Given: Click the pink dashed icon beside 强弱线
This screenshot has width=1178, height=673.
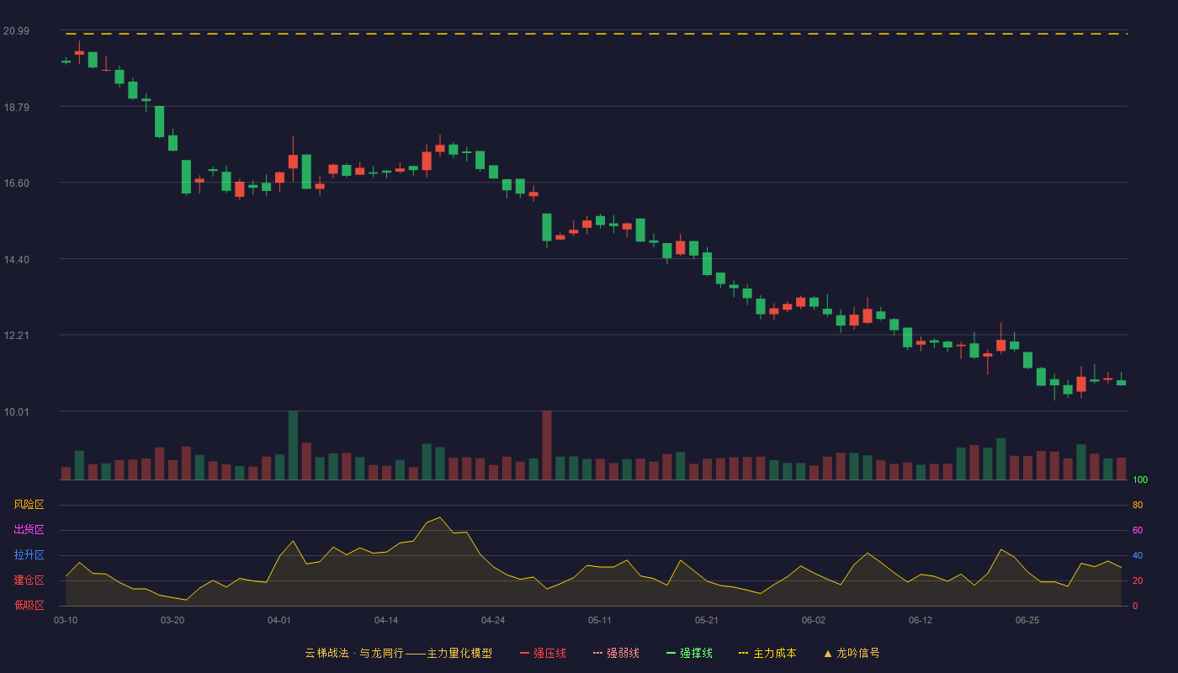Looking at the screenshot, I should pos(597,653).
